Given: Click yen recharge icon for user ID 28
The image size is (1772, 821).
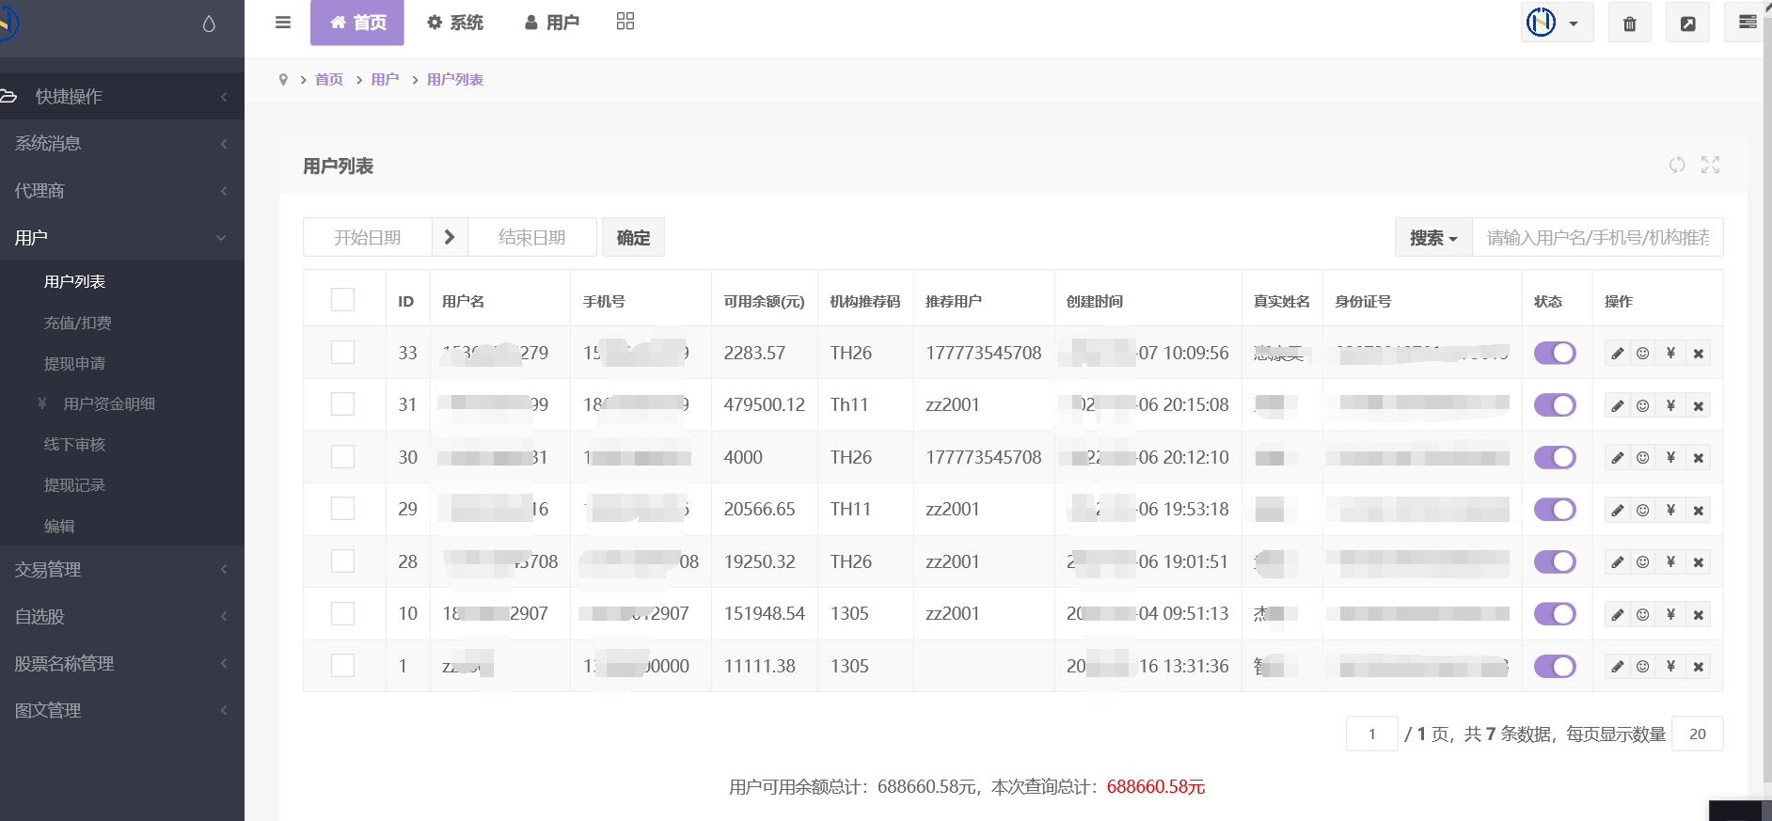Looking at the screenshot, I should (x=1670, y=562).
